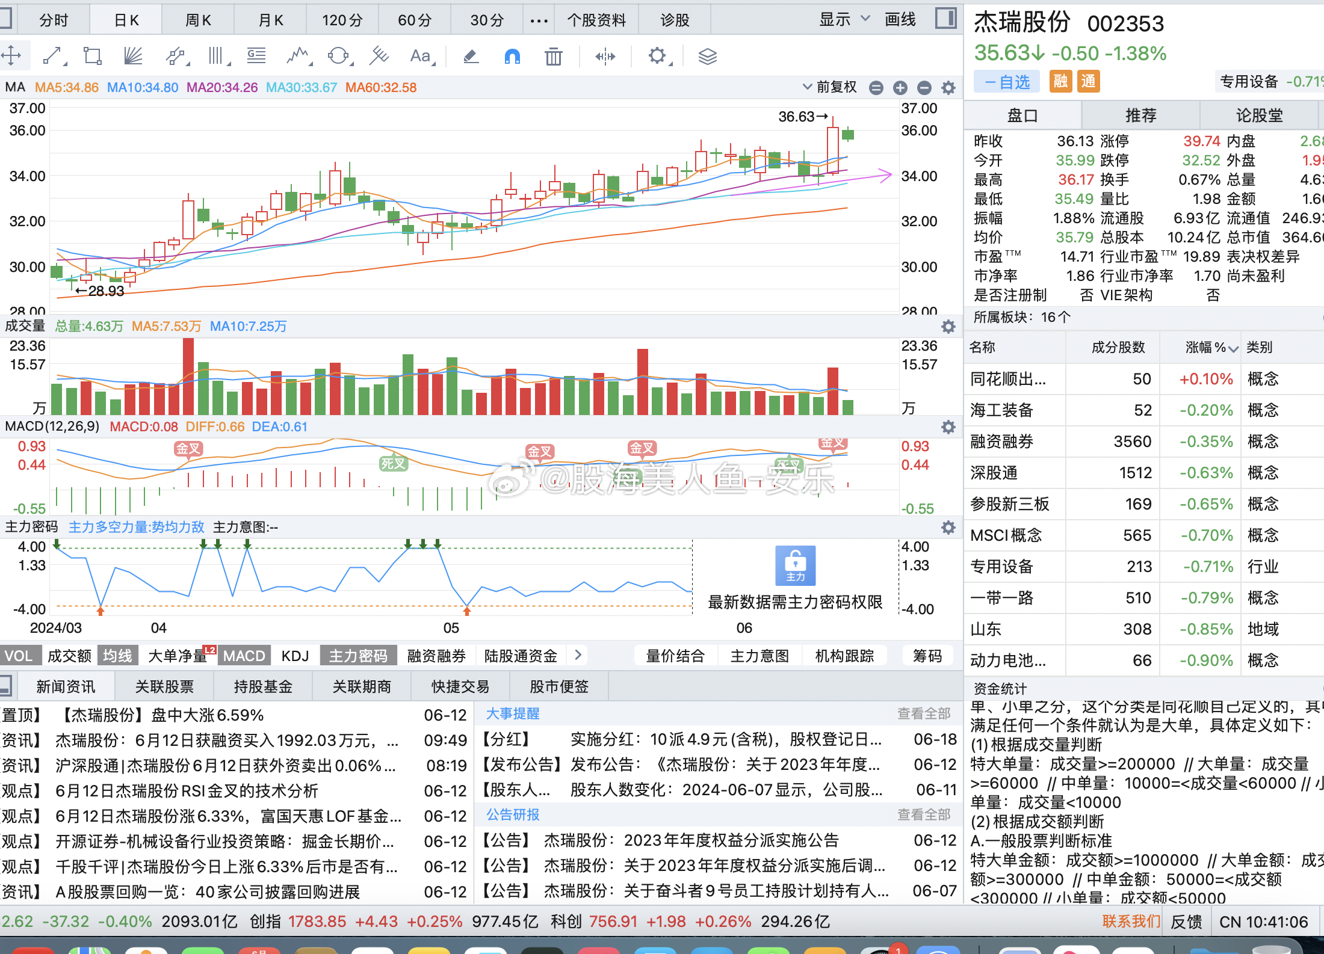Toggle the KDJ indicator
The image size is (1324, 954).
(295, 656)
